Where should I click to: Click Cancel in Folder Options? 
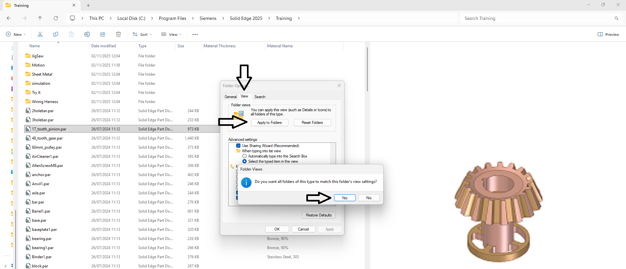coord(303,229)
